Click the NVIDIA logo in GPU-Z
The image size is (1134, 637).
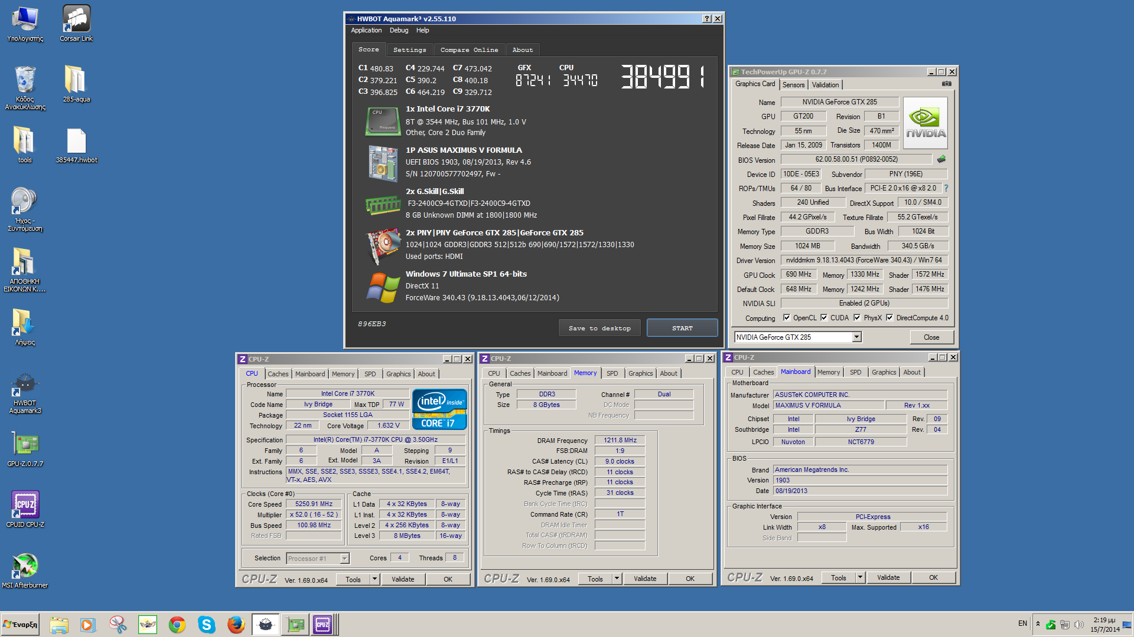[926, 123]
